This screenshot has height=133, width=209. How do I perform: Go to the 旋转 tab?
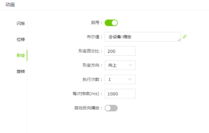[21, 71]
